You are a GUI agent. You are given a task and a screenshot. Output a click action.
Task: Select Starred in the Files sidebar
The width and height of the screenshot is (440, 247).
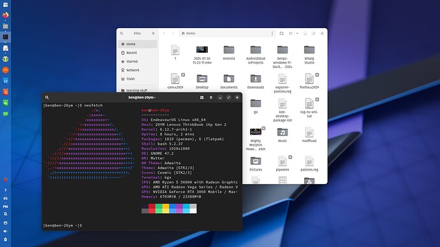click(138, 61)
